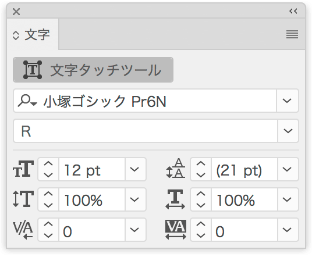Click the vertical scale 100% field
Screen dimensions: 312x257
(x=92, y=199)
